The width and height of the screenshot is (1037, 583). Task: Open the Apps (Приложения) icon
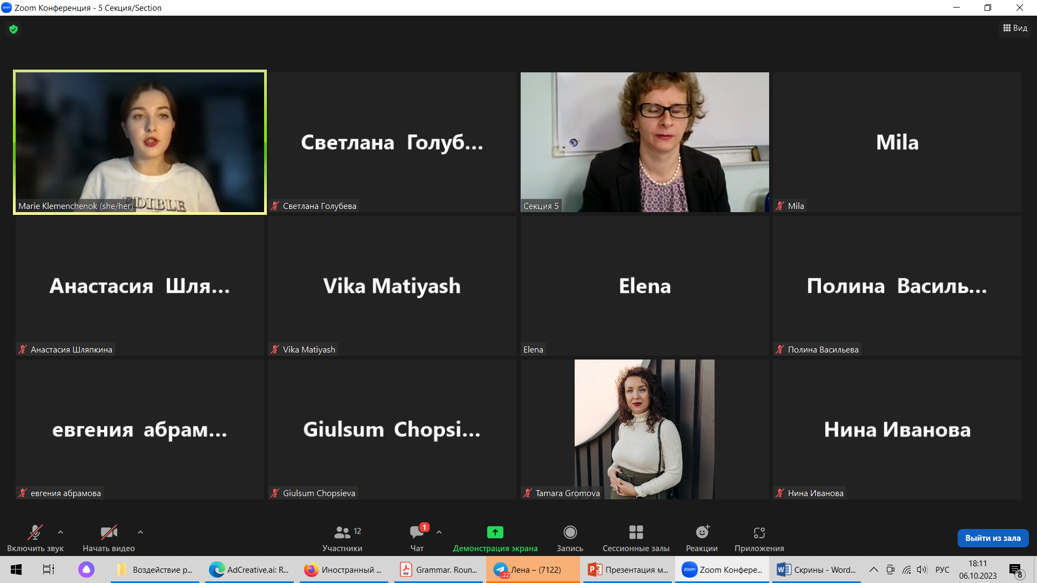tap(759, 532)
